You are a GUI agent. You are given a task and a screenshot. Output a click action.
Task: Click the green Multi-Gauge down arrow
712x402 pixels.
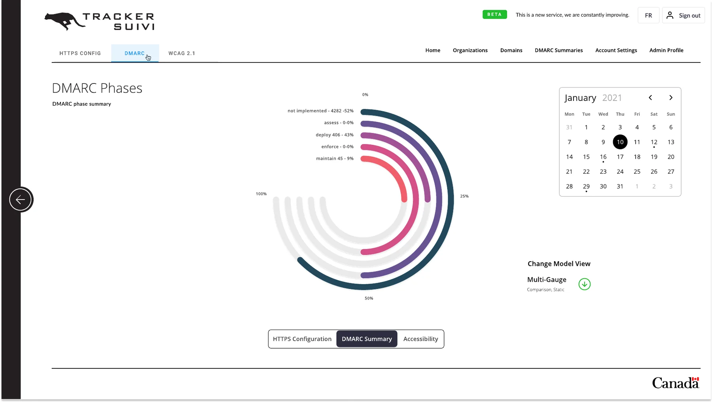(584, 284)
